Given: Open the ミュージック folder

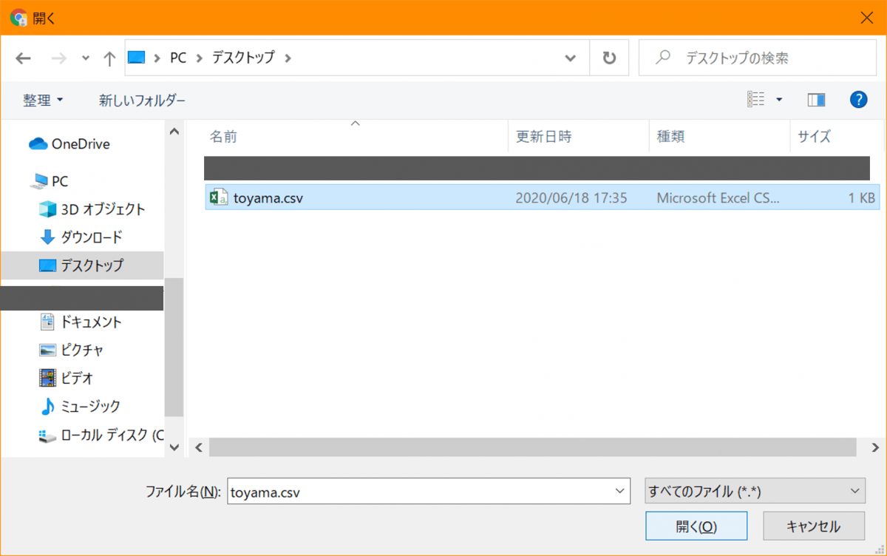Looking at the screenshot, I should (90, 406).
